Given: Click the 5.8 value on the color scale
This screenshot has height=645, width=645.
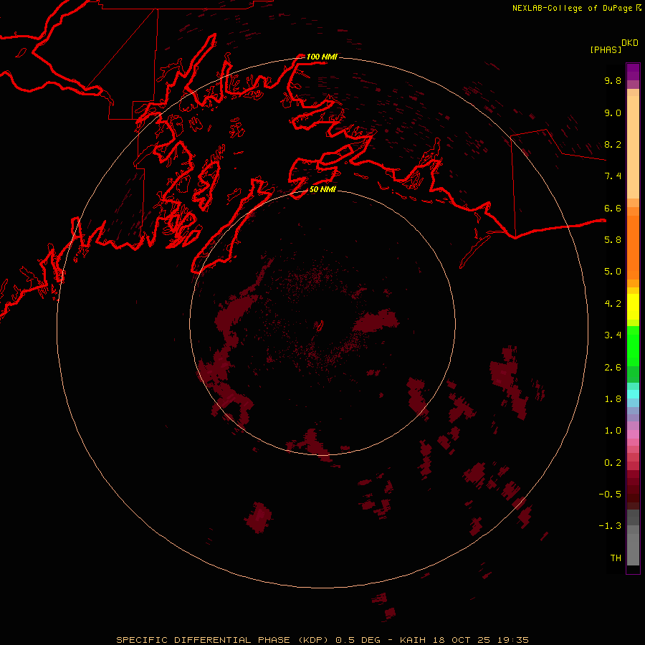Looking at the screenshot, I should [613, 240].
